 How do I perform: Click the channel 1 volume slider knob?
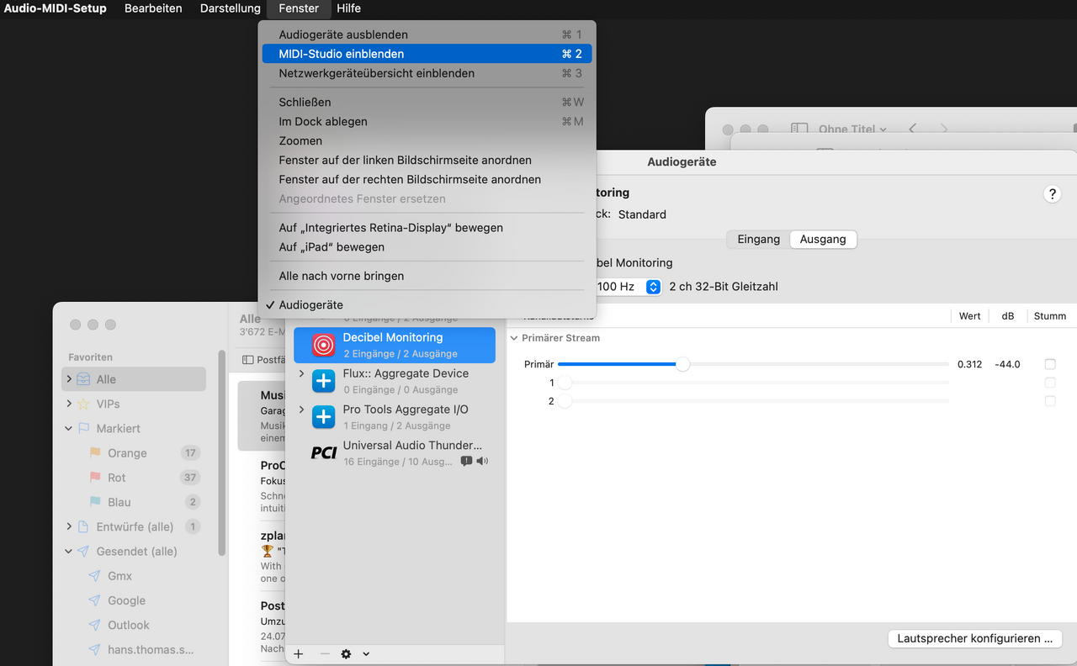tap(565, 383)
